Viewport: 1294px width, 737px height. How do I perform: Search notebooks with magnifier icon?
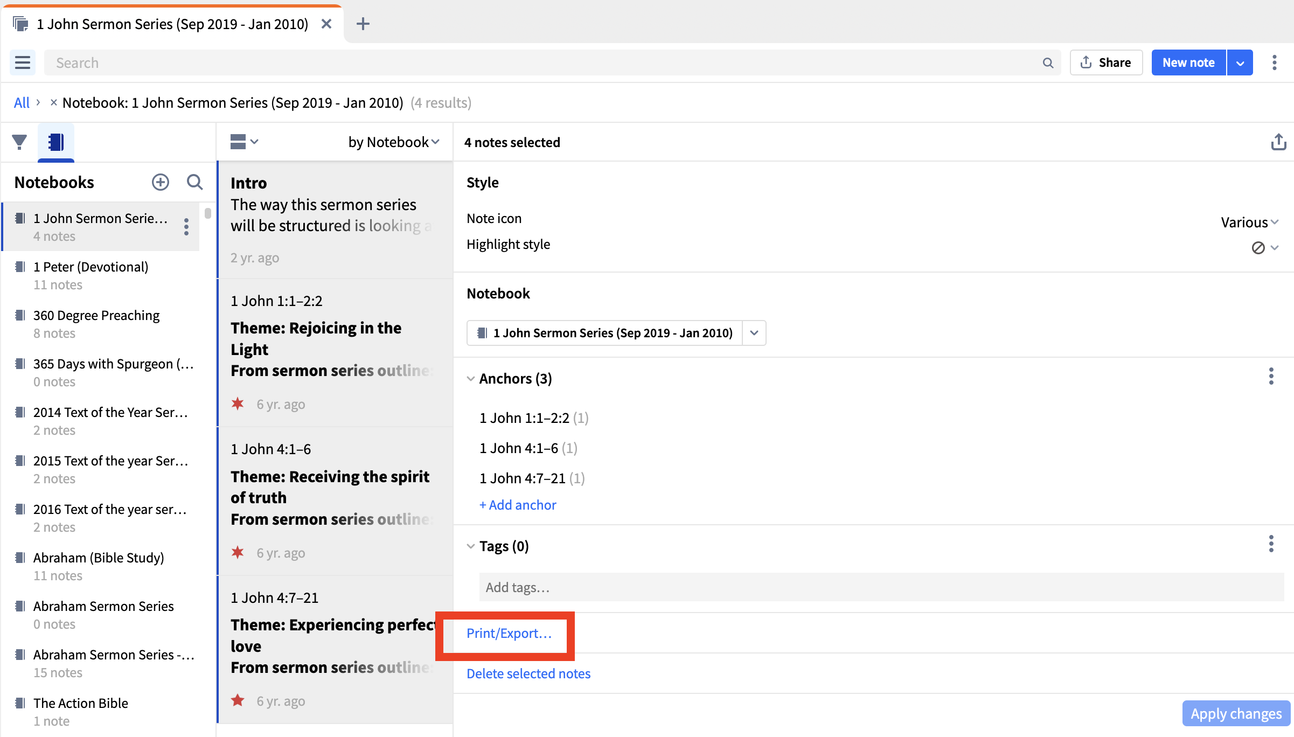click(x=194, y=182)
